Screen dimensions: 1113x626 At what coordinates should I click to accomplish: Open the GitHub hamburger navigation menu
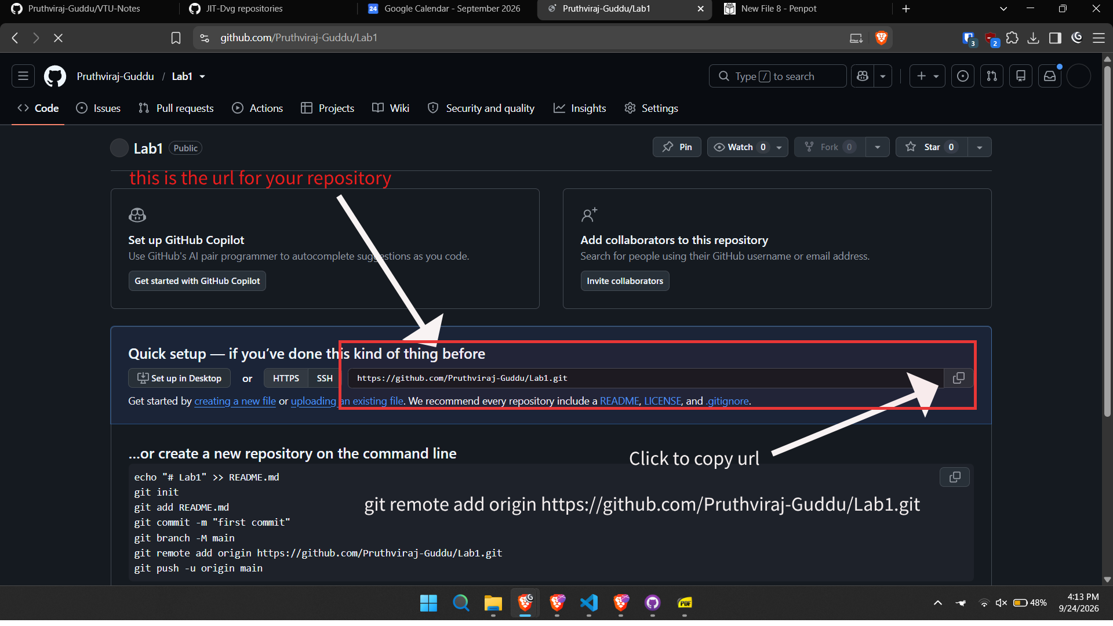(x=23, y=76)
